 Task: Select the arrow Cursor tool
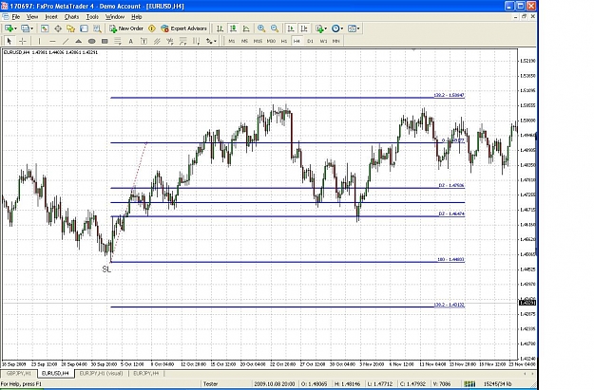(10, 41)
